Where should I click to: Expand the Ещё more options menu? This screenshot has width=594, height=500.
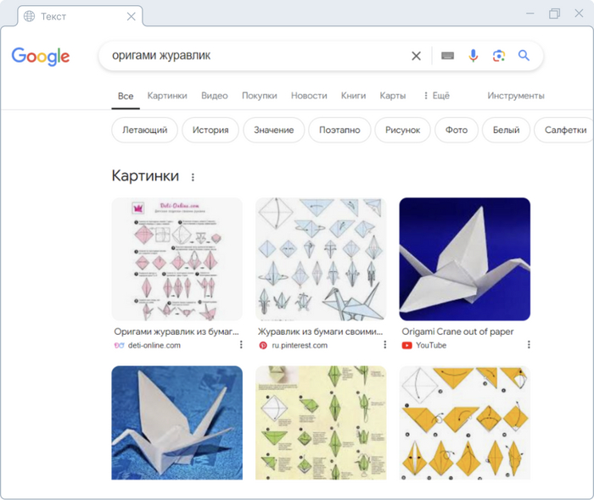(434, 96)
